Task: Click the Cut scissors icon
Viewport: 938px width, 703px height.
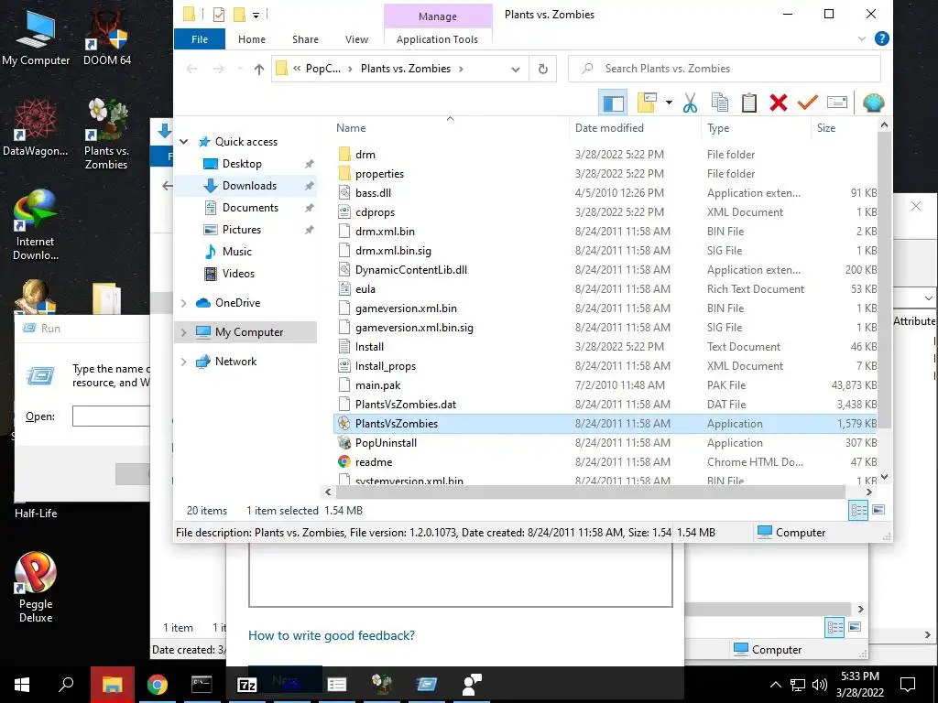Action: tap(690, 103)
